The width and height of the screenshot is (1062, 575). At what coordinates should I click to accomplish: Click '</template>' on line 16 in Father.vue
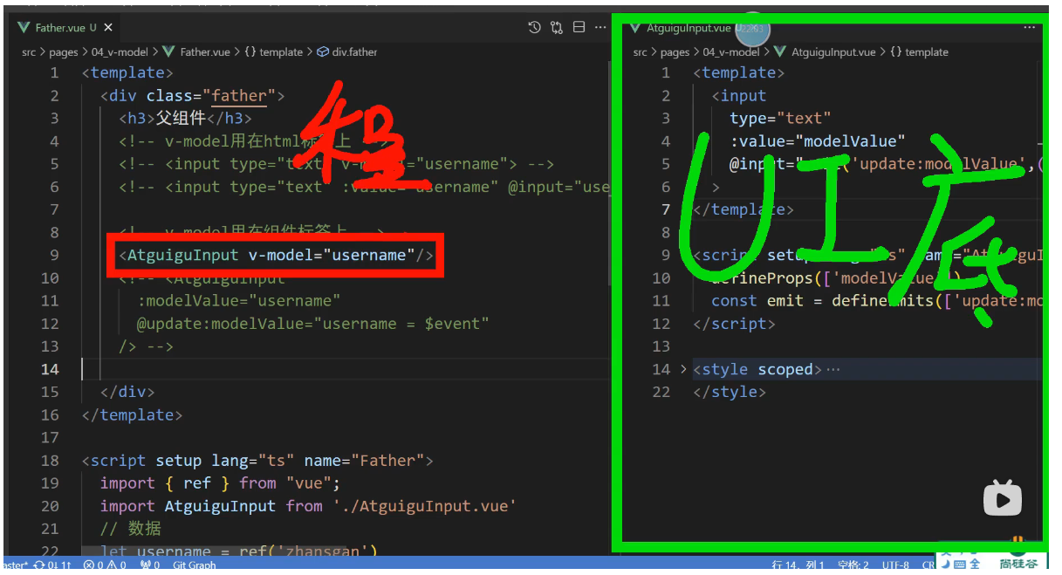[x=132, y=414]
